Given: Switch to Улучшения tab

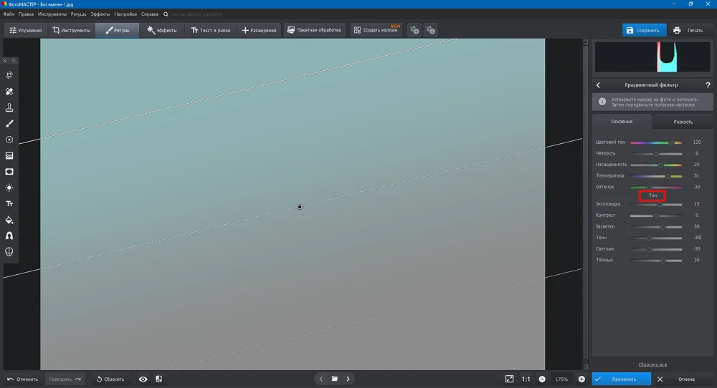Looking at the screenshot, I should tap(26, 30).
